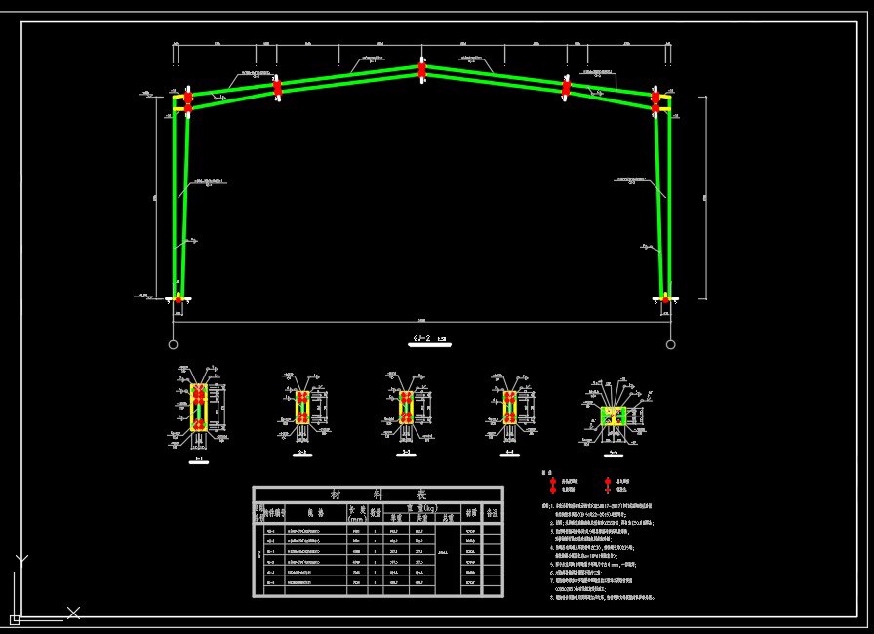Click the left eave beam-column connection

tap(188, 102)
